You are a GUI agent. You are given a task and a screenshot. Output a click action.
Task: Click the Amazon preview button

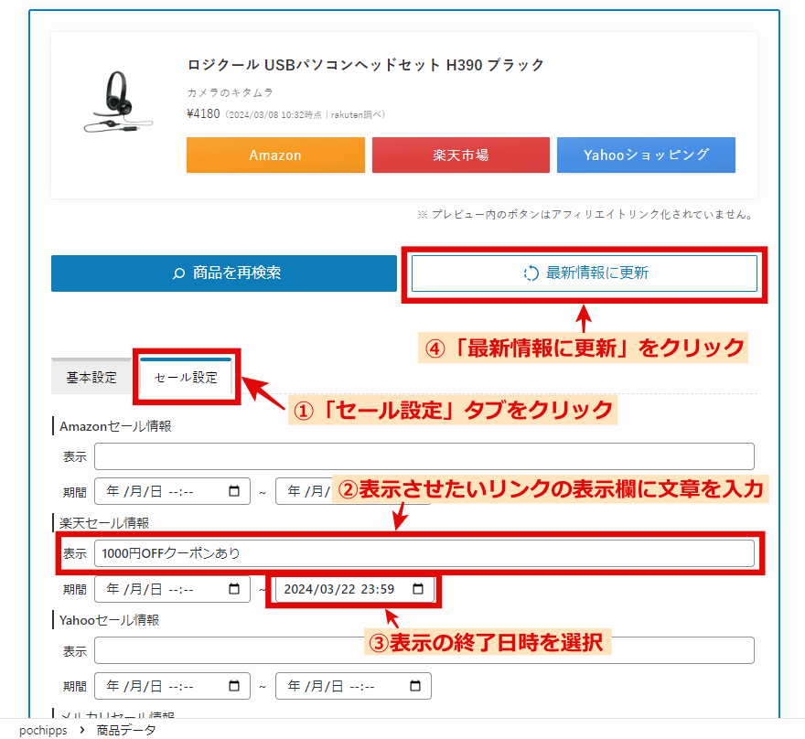point(275,155)
